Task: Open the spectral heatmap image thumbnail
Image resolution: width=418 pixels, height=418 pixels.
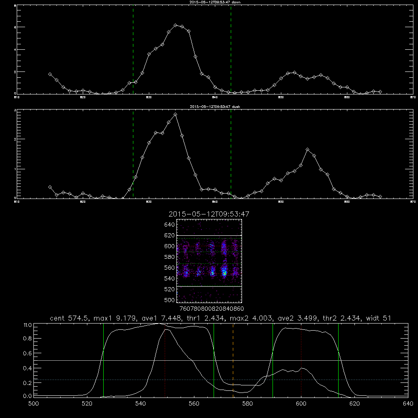Action: click(209, 261)
